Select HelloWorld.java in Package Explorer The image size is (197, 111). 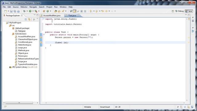click(25, 45)
